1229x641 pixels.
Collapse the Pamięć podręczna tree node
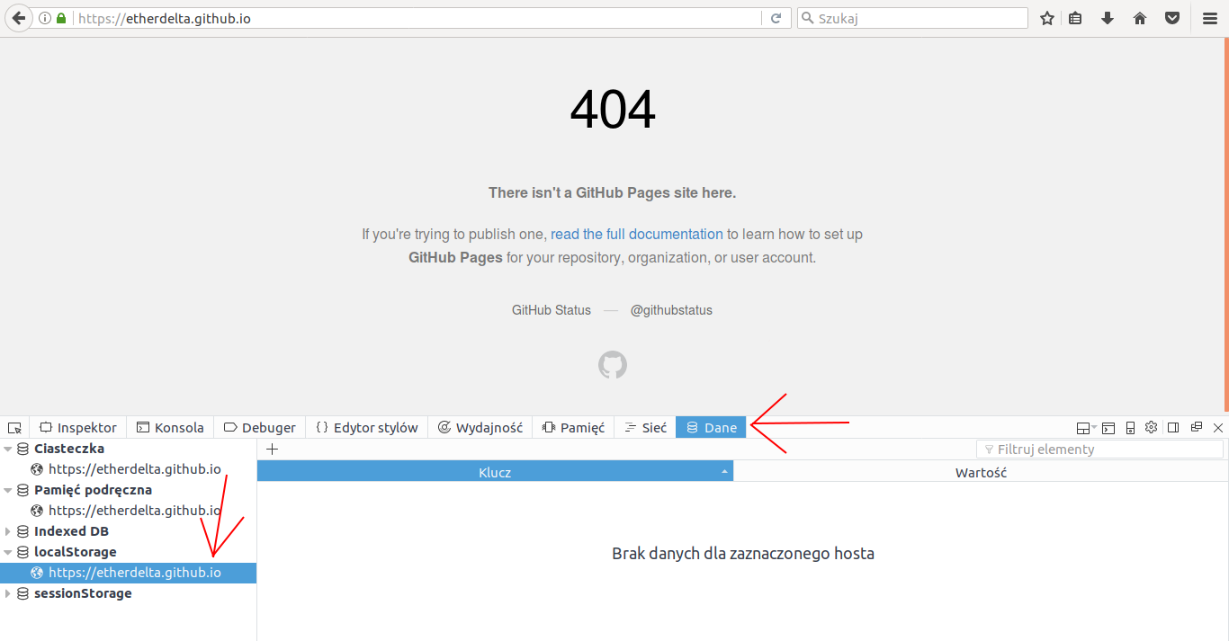[x=9, y=490]
